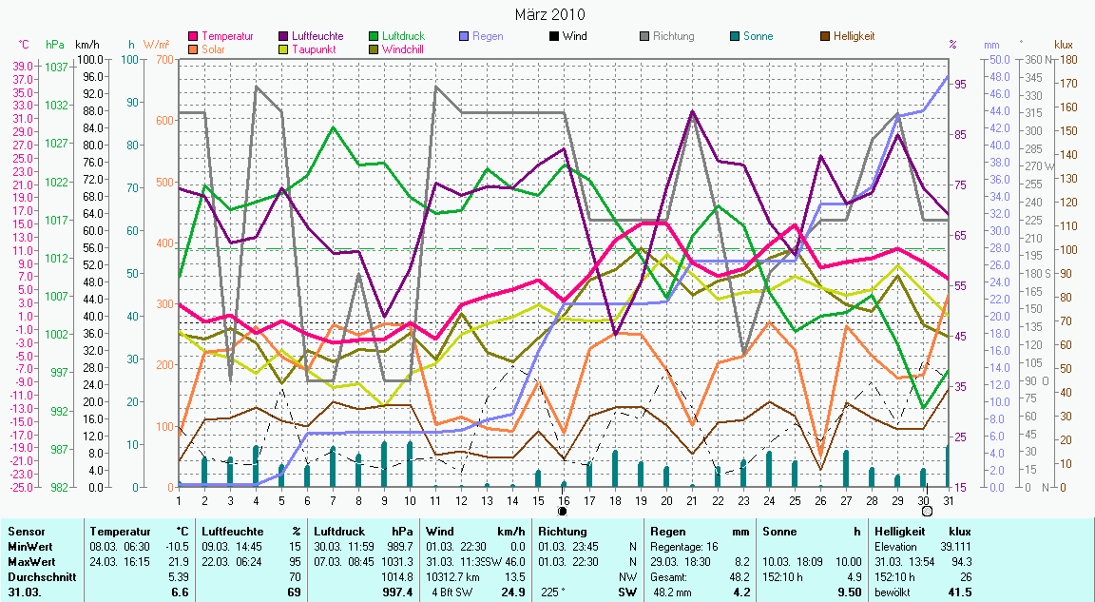Click the olive Windchill legend swatch
Image resolution: width=1095 pixels, height=602 pixels.
pyautogui.click(x=375, y=49)
